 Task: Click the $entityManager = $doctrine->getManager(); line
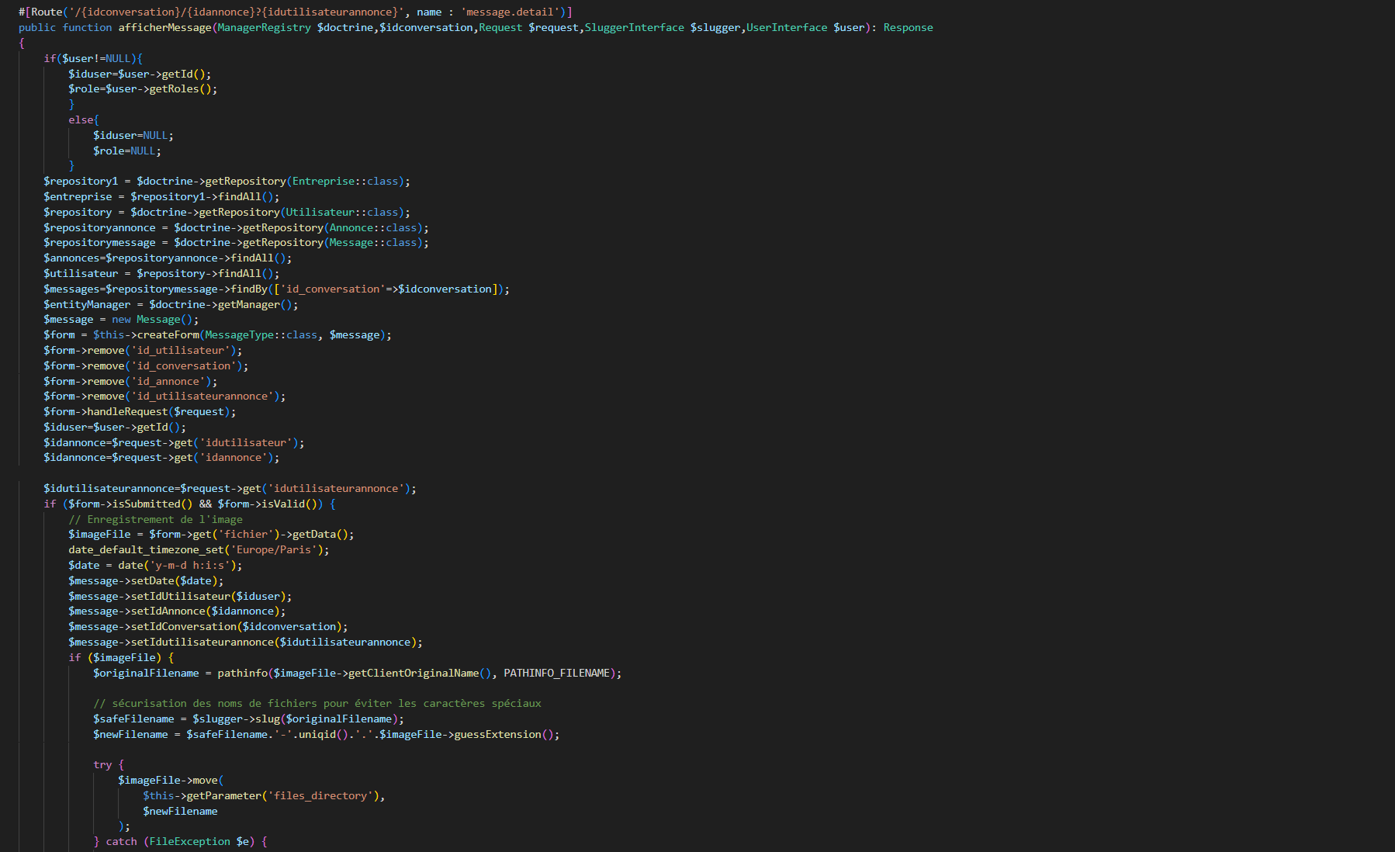[x=171, y=304]
